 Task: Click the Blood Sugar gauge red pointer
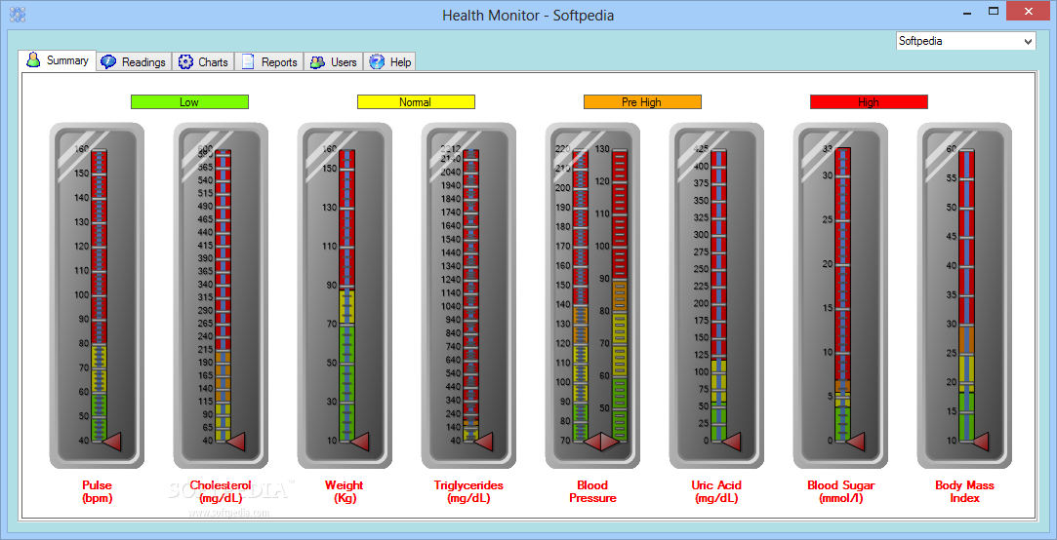click(x=855, y=441)
